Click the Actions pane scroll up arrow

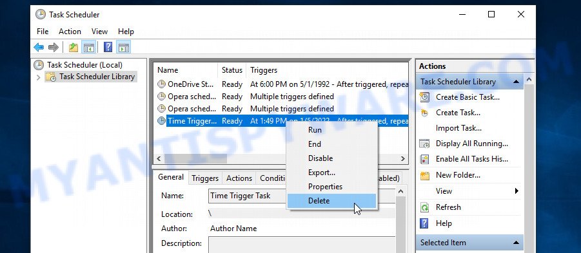tap(529, 79)
